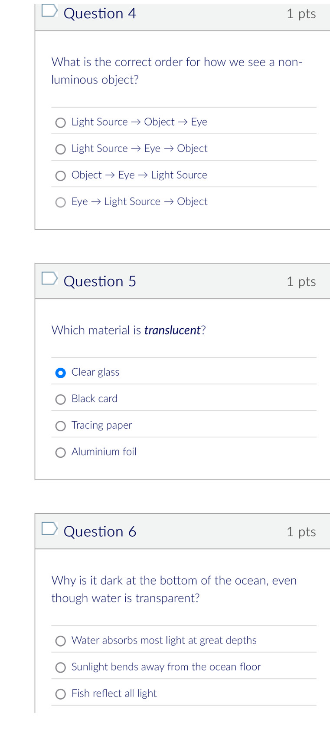Image resolution: width=330 pixels, height=753 pixels.
Task: Click the 'Question 4' header title
Action: pyautogui.click(x=100, y=13)
